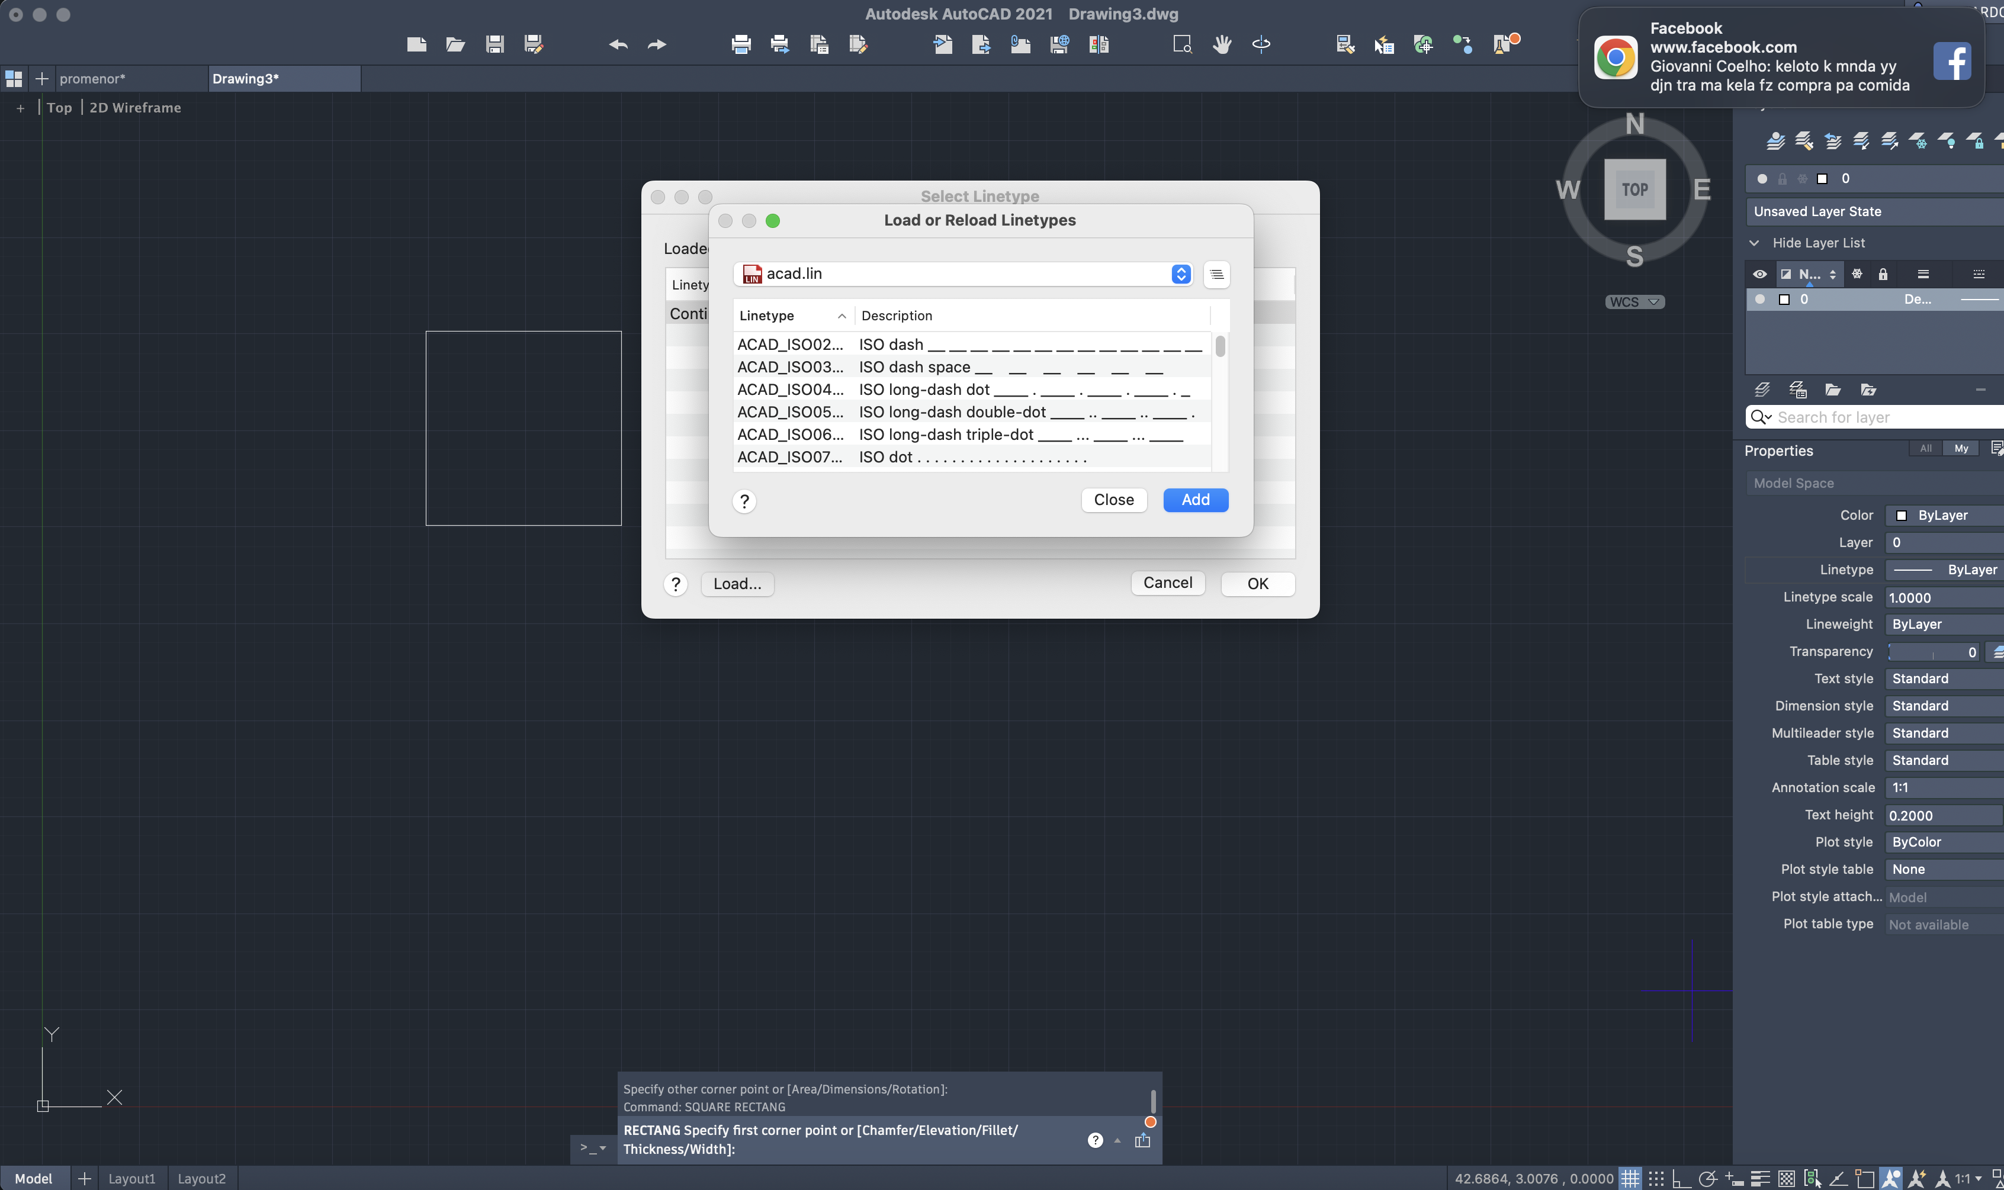Image resolution: width=2004 pixels, height=1190 pixels.
Task: Toggle Dynamic input in status bar
Action: (1734, 1178)
